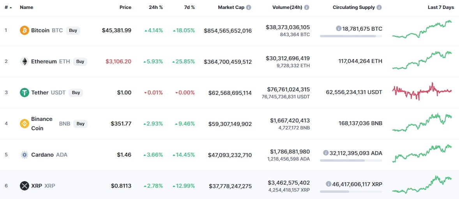This screenshot has width=459, height=199.
Task: Open the Ethereum name link
Action: click(44, 61)
